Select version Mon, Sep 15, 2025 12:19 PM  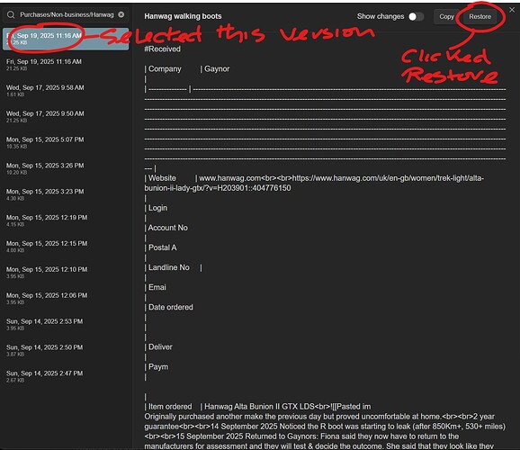click(66, 220)
